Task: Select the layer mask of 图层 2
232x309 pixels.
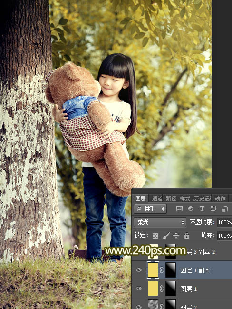Action: tap(171, 304)
